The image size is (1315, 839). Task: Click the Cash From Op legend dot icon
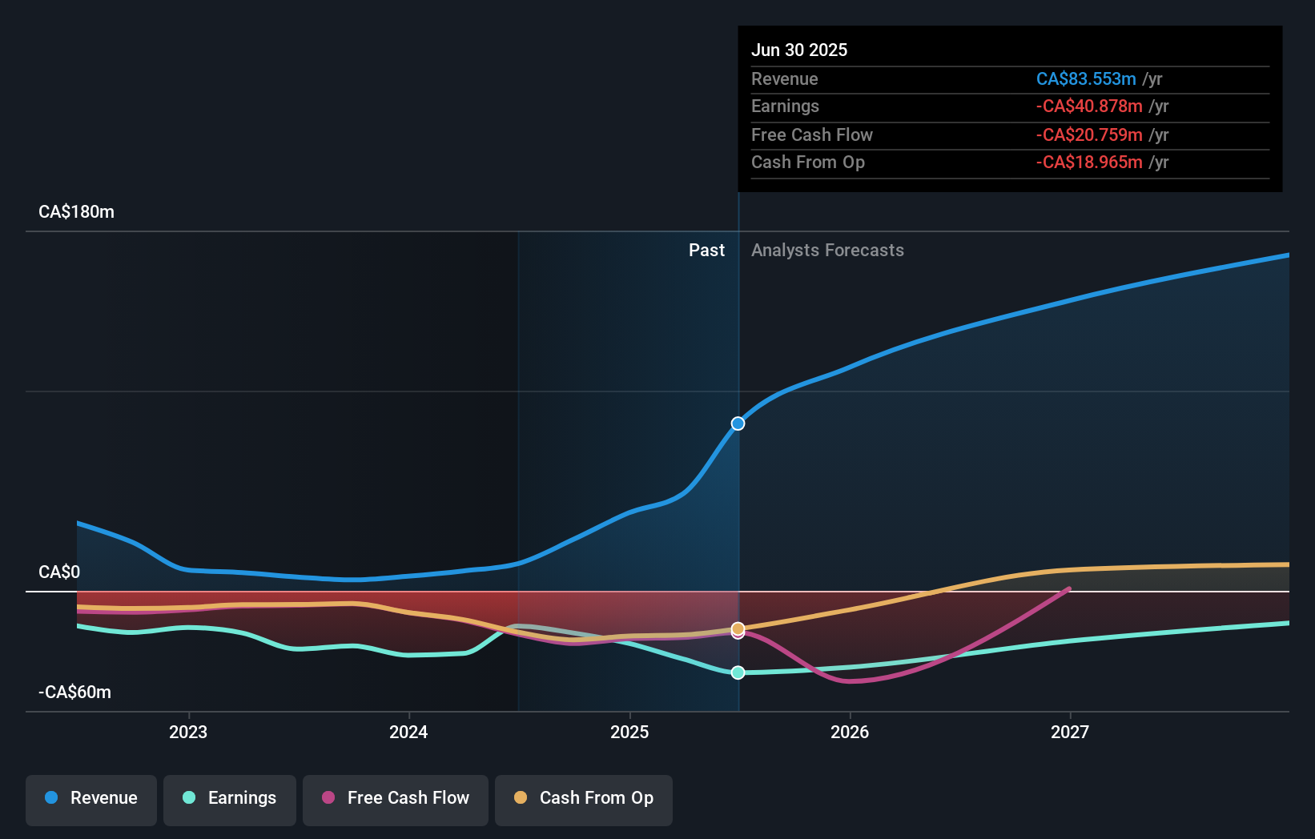(x=521, y=798)
